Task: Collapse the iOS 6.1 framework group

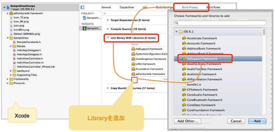Action: pyautogui.click(x=176, y=32)
